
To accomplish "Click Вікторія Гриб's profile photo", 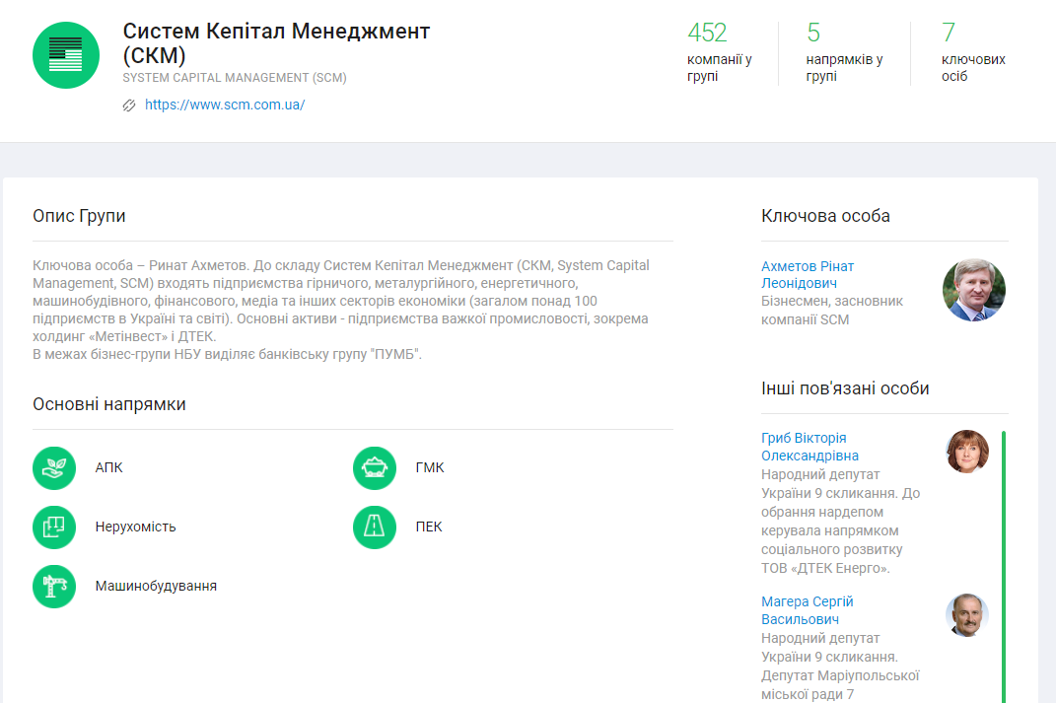I will [967, 452].
